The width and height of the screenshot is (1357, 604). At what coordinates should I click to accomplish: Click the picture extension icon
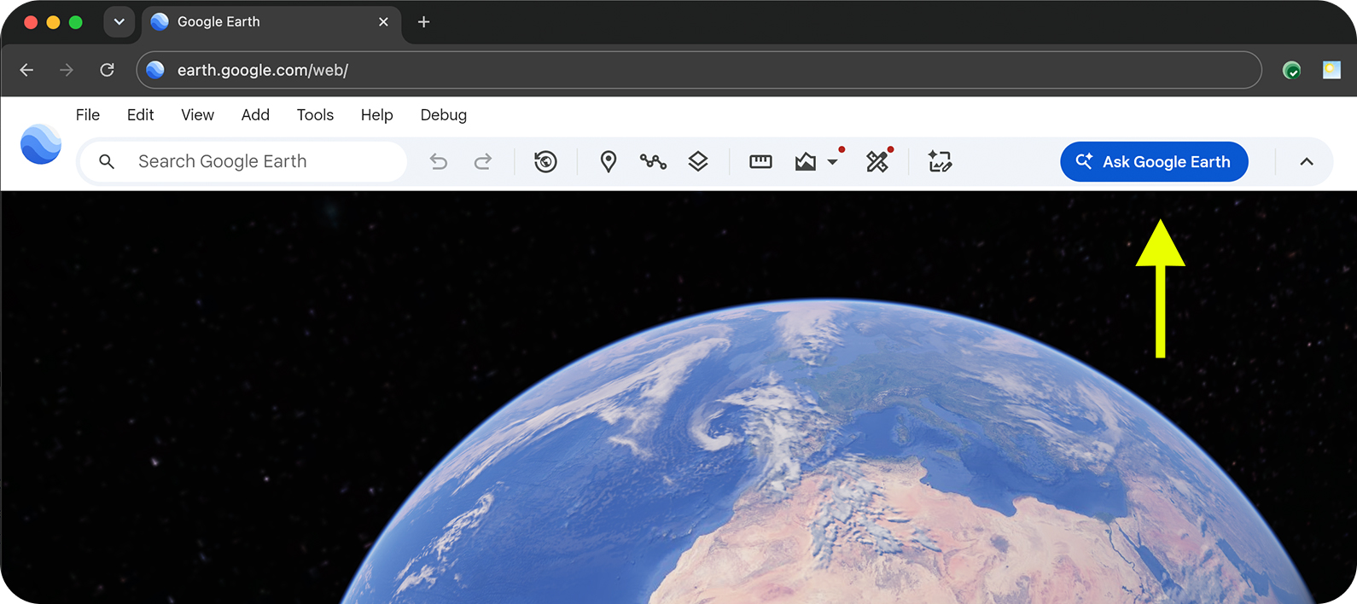pyautogui.click(x=1331, y=70)
